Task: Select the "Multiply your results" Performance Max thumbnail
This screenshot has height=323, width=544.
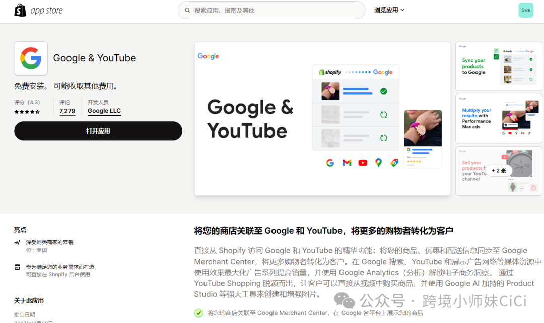Action: (498, 119)
